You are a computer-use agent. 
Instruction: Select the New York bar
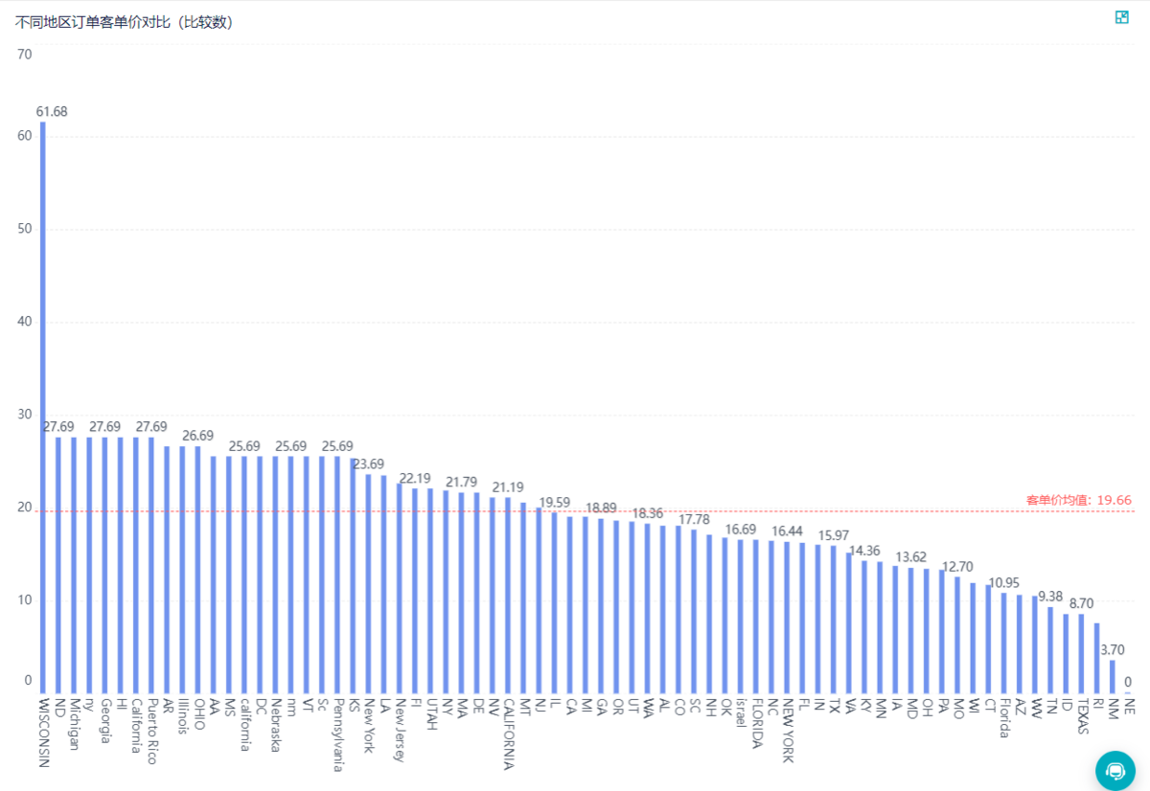pos(369,583)
